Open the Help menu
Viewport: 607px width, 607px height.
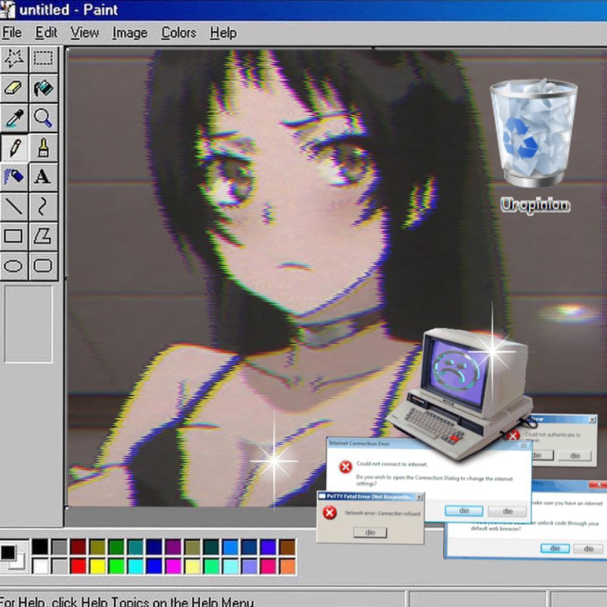point(223,33)
